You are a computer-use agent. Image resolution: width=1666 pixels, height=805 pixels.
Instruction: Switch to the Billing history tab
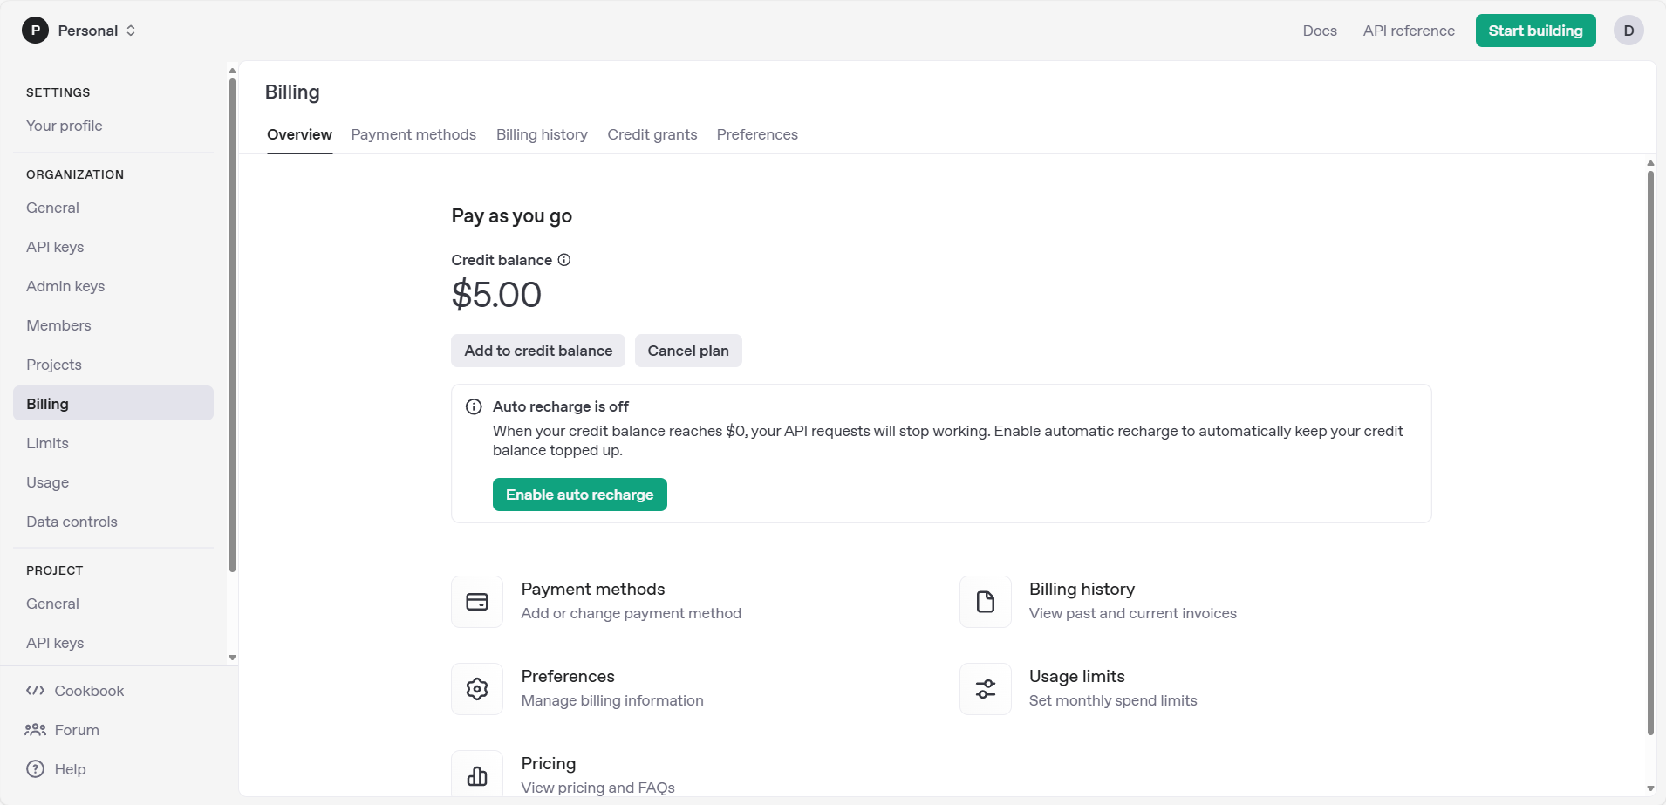coord(542,134)
